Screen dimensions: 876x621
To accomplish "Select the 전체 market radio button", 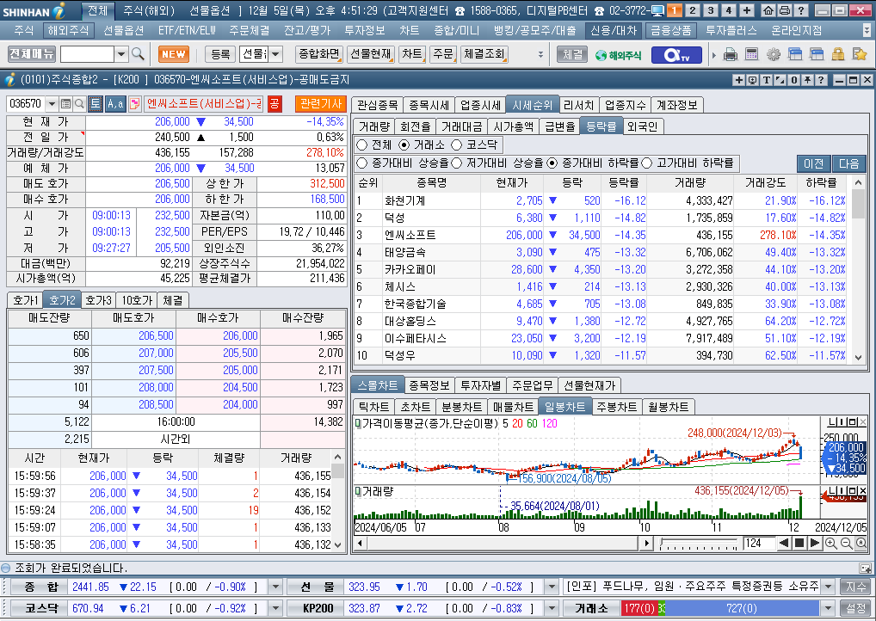I will (x=362, y=145).
